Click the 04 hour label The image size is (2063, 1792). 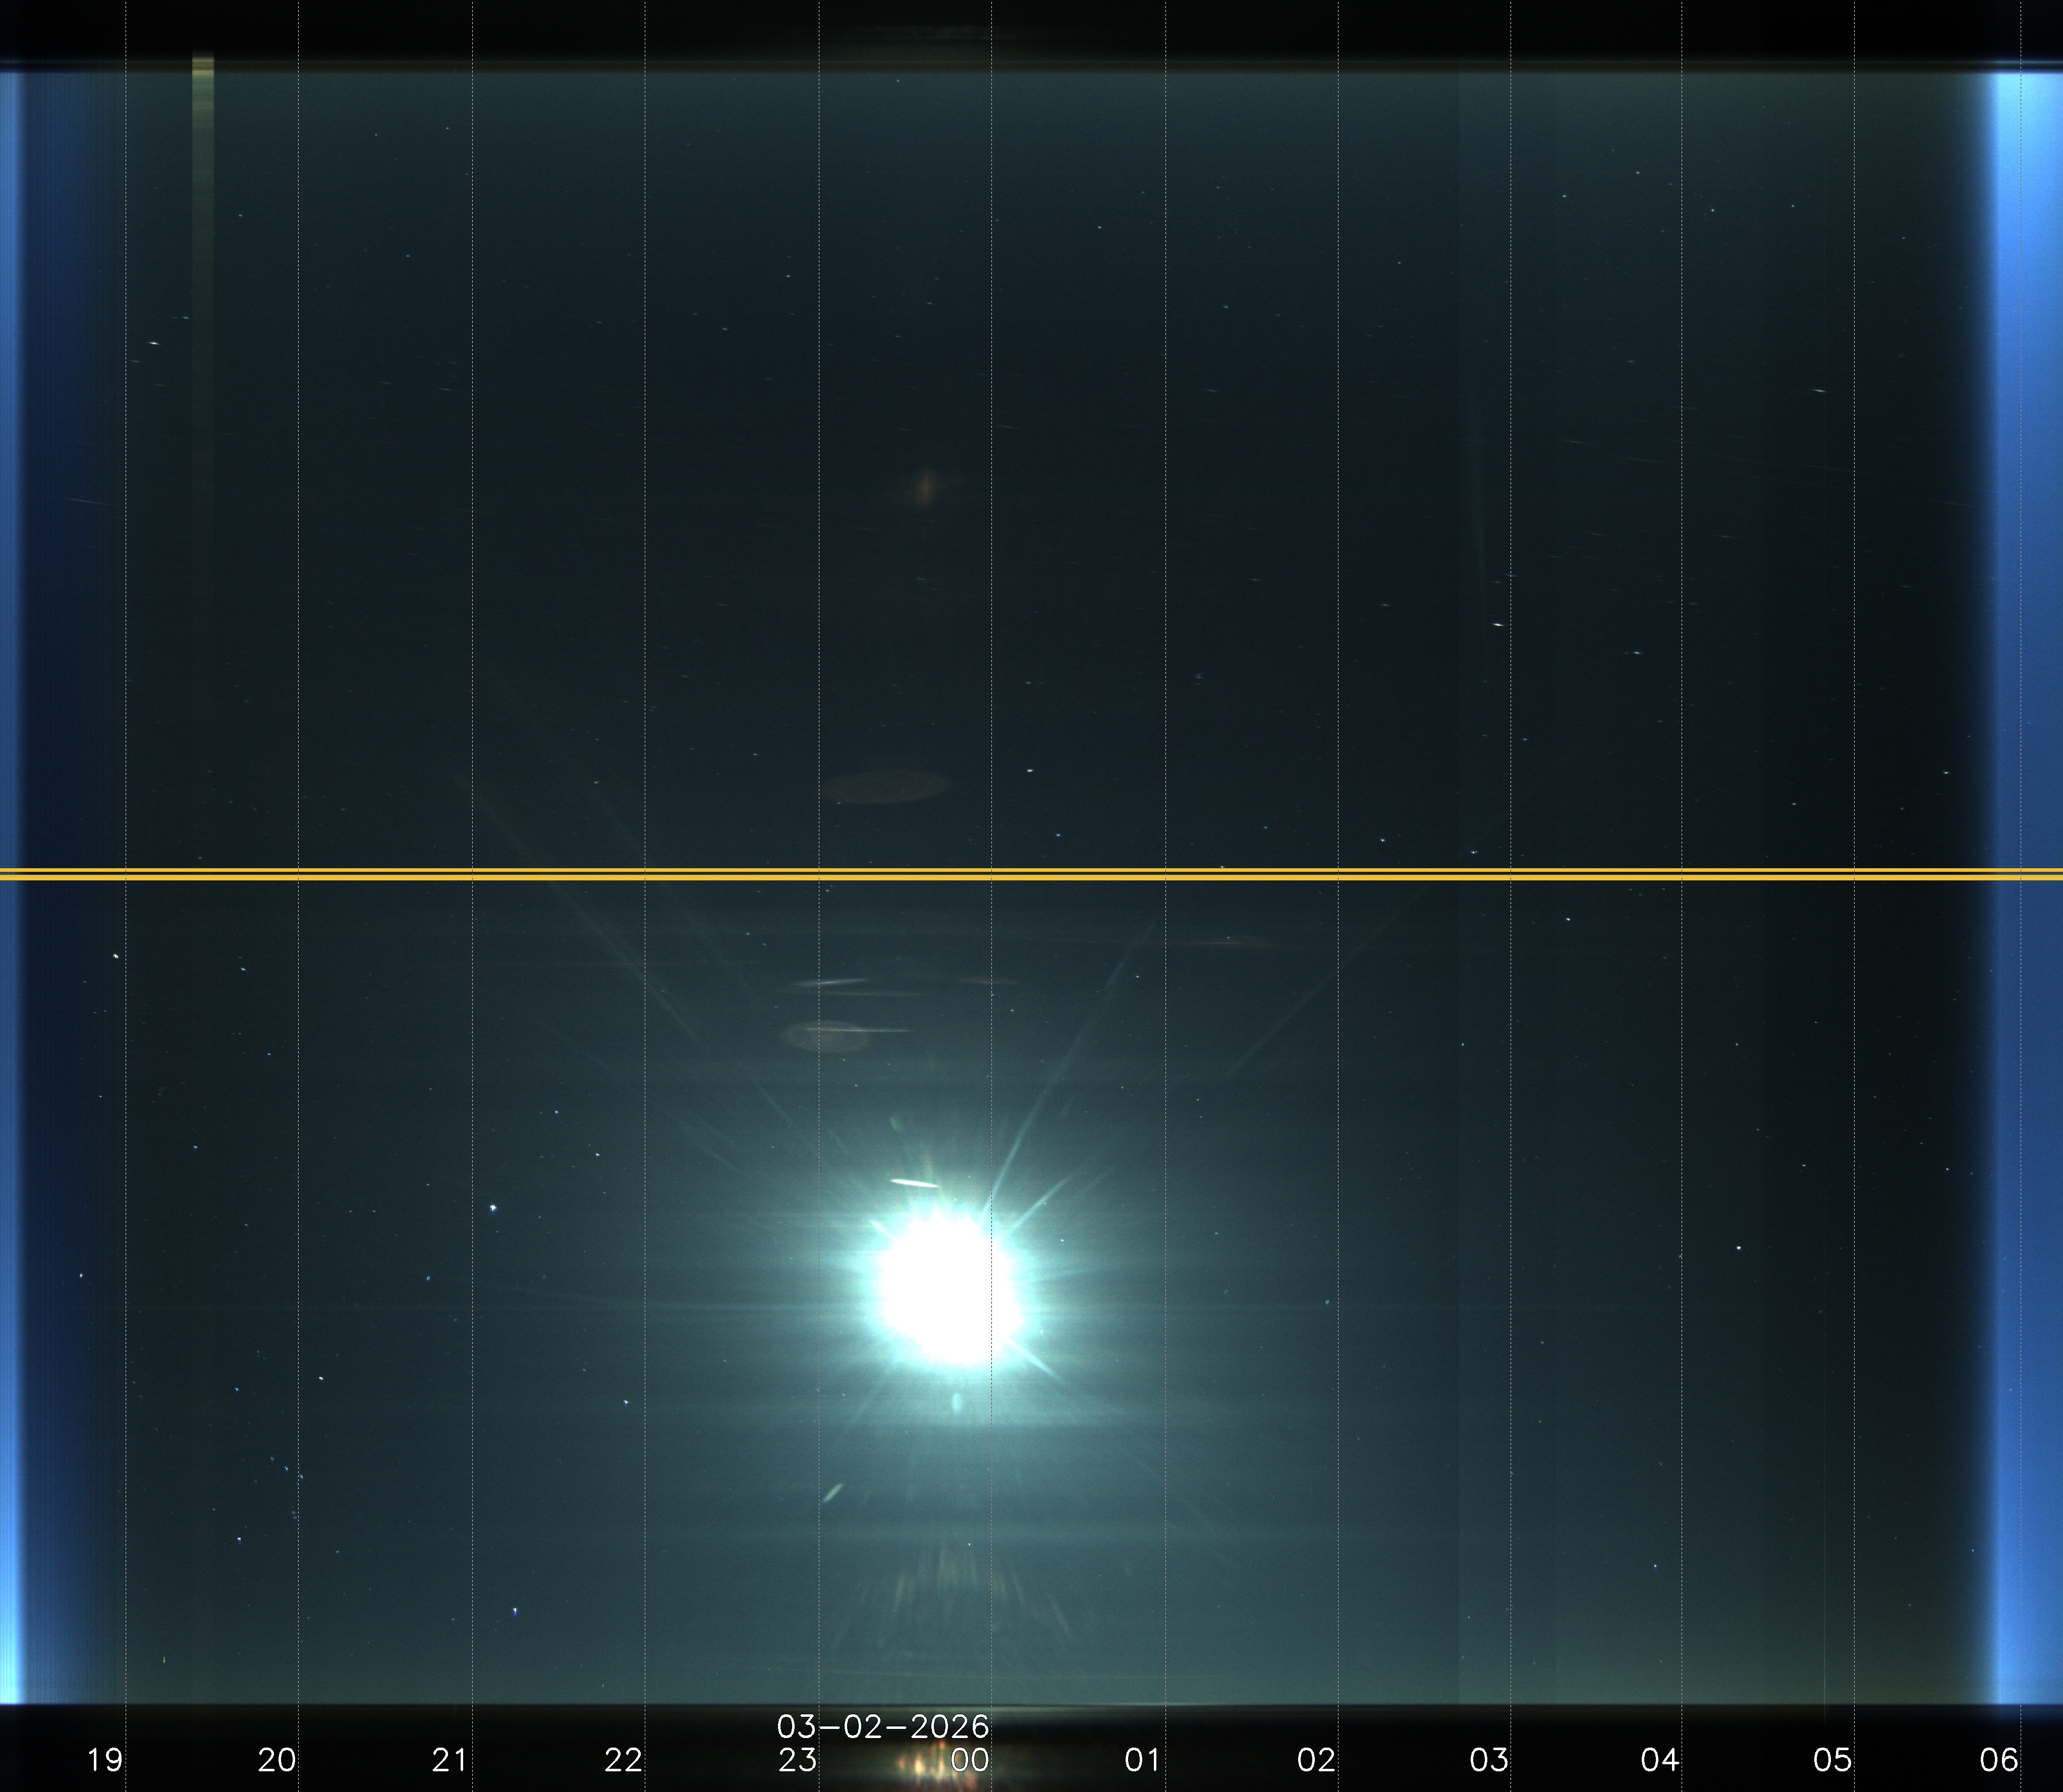(x=1660, y=1759)
